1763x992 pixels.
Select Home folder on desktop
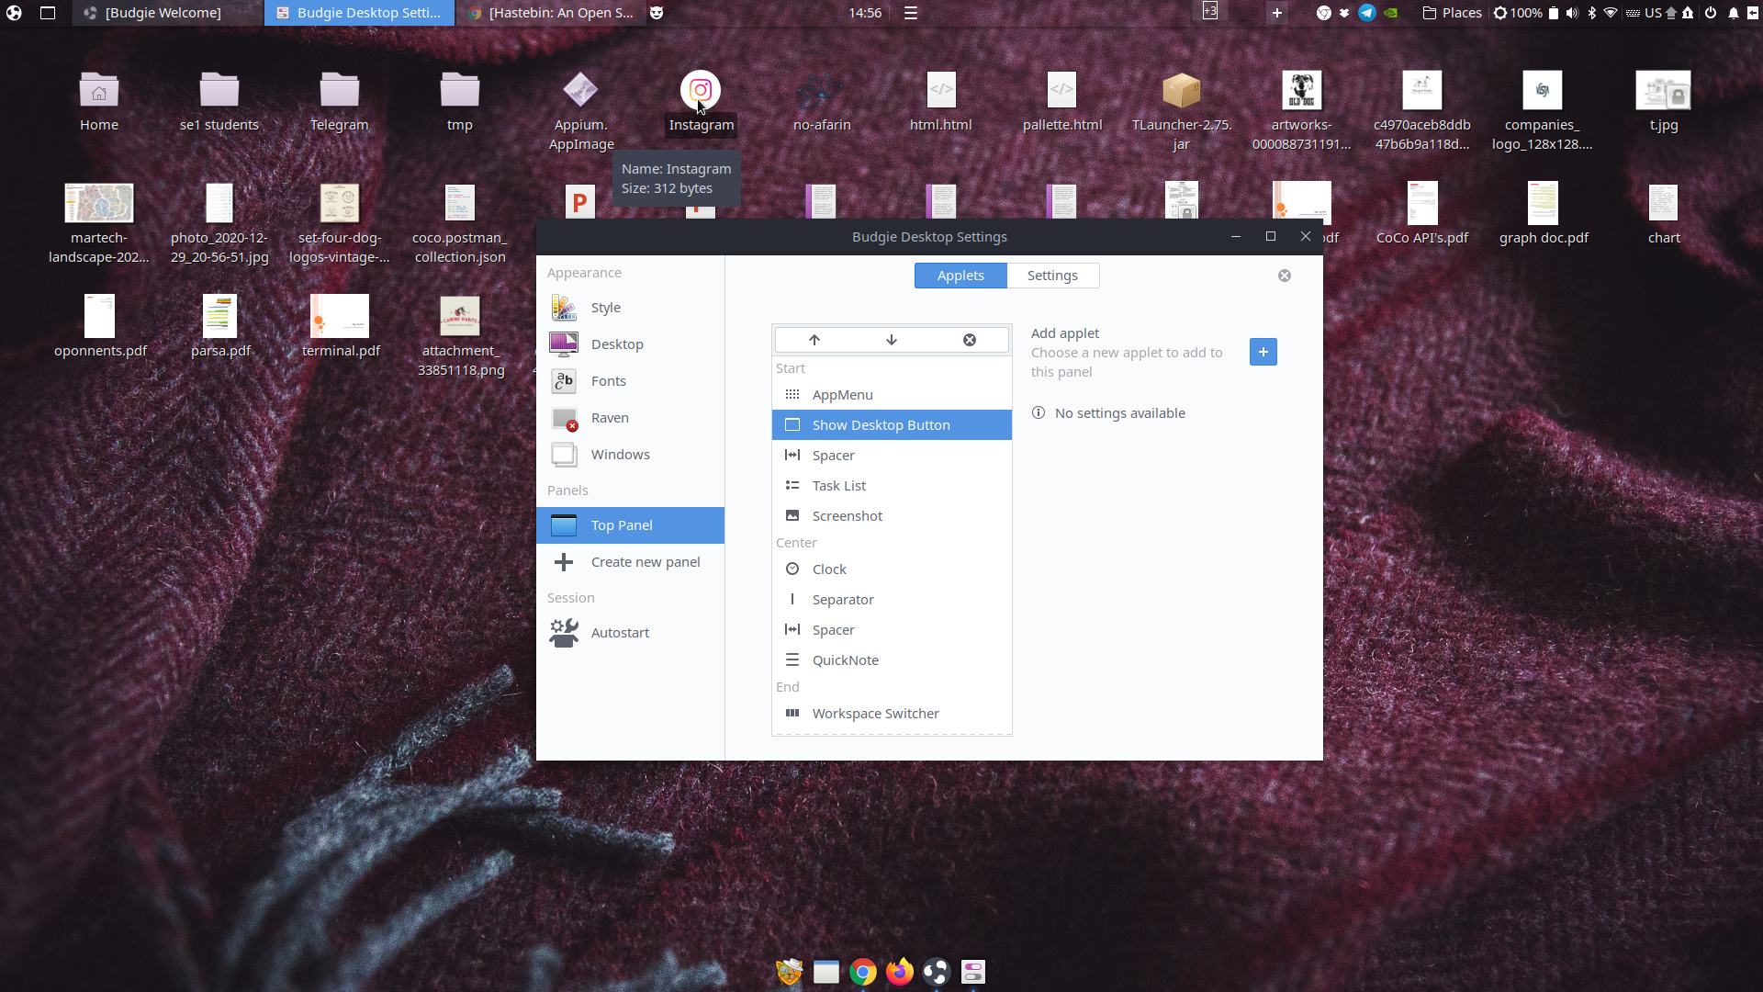99,101
